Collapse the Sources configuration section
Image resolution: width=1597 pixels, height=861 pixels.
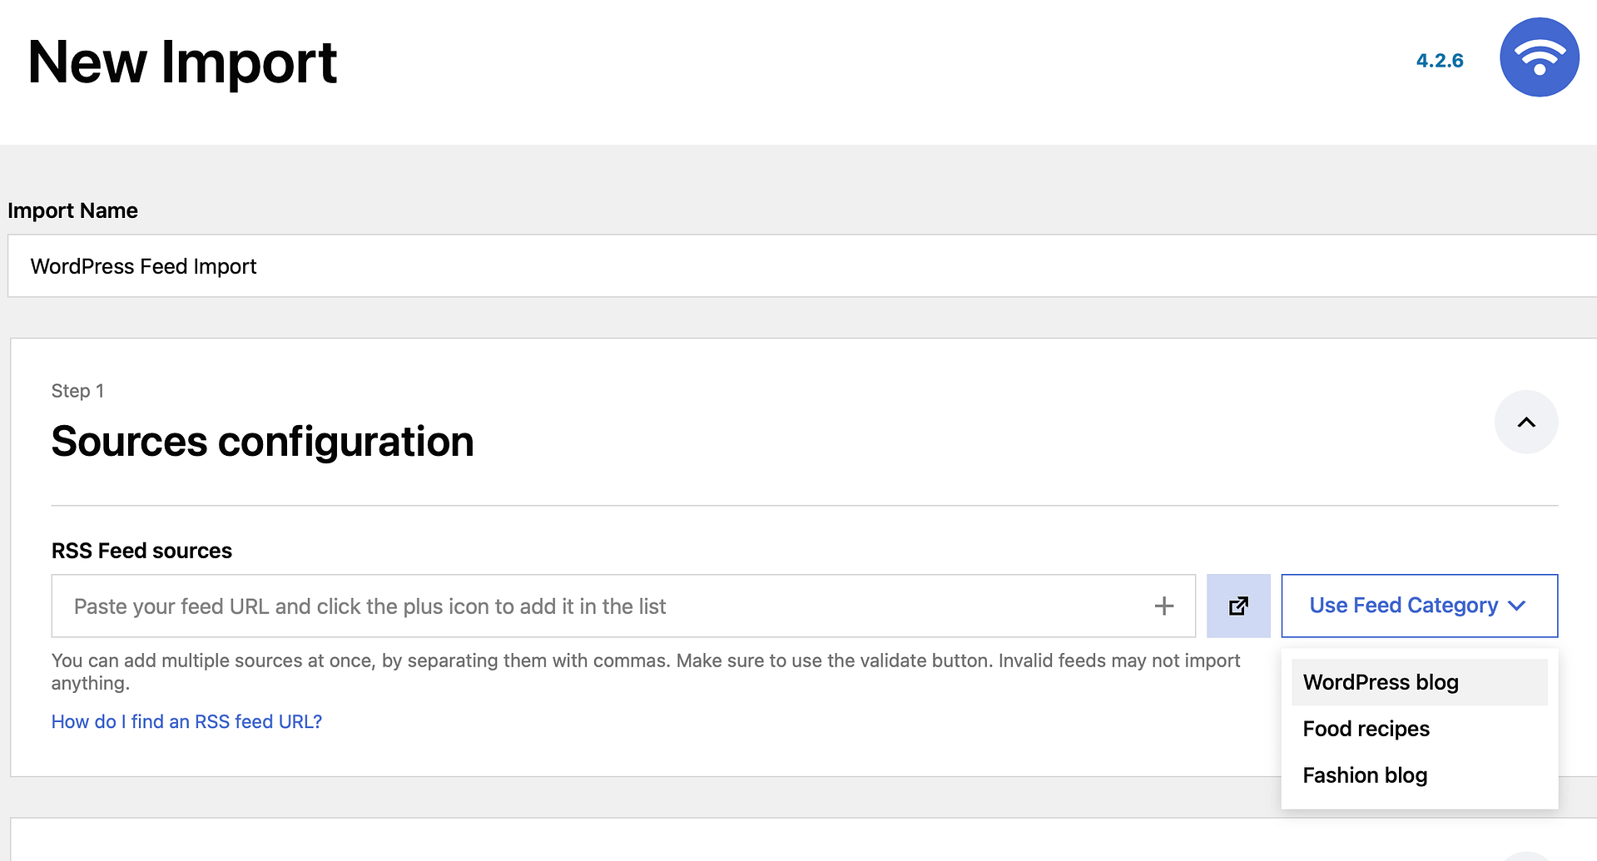coord(1525,422)
